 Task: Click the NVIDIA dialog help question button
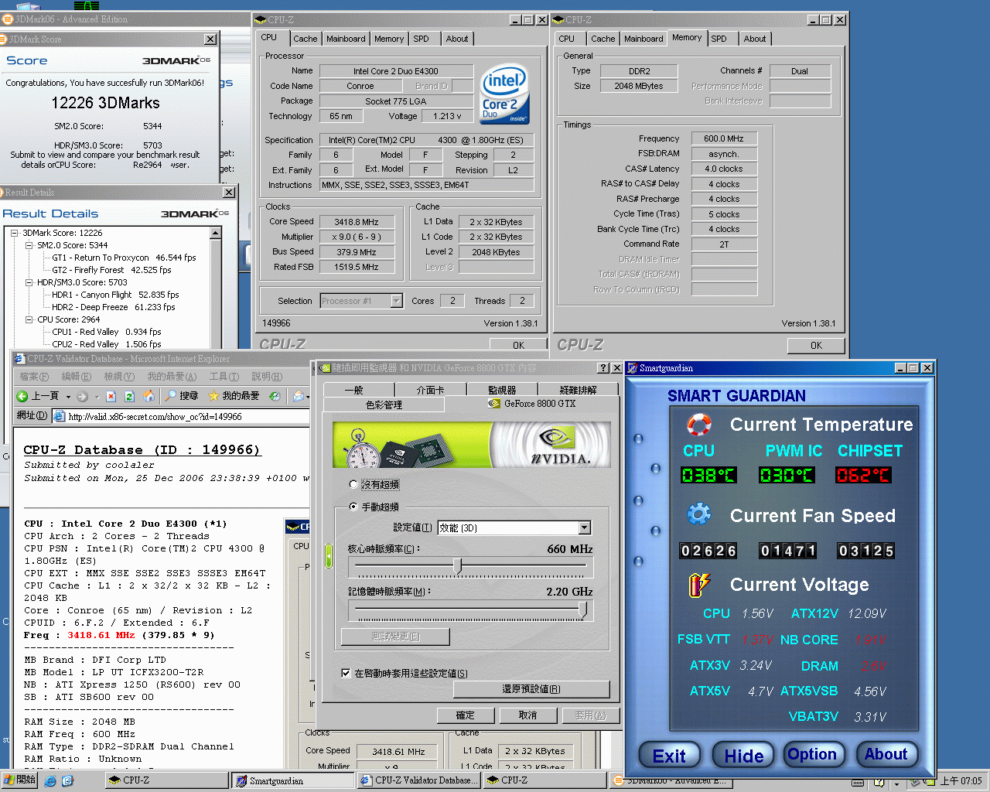tap(603, 368)
